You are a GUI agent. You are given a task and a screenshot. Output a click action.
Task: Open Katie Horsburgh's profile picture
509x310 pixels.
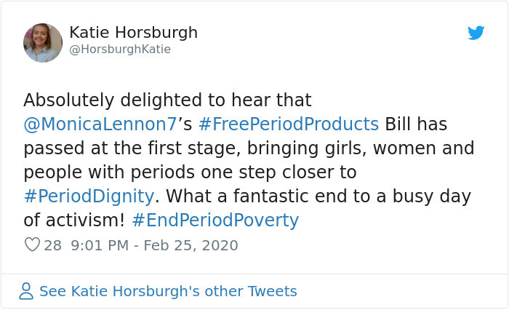tap(43, 42)
